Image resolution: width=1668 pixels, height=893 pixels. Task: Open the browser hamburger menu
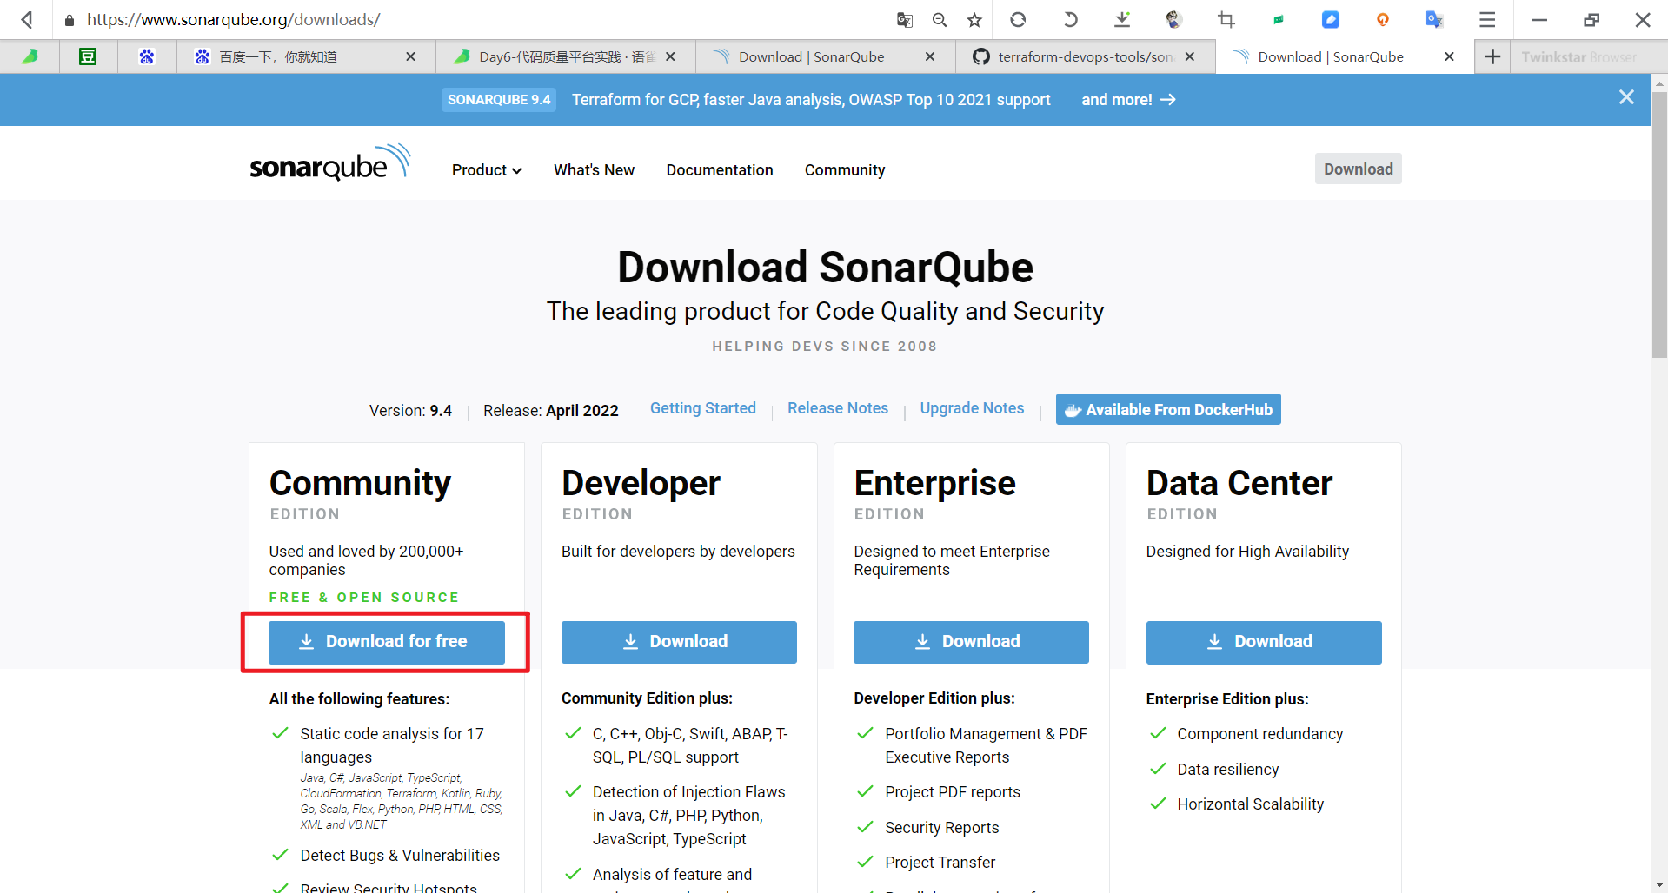[1487, 19]
